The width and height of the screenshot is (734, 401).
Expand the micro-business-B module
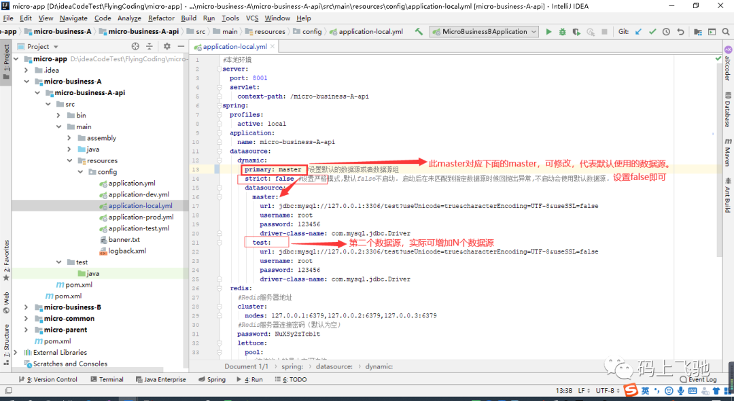tap(27, 307)
